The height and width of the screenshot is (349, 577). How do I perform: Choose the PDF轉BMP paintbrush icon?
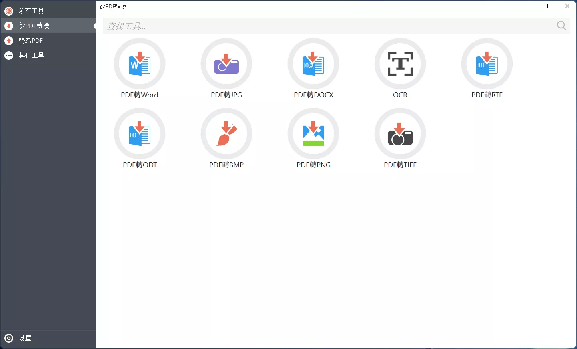tap(226, 133)
